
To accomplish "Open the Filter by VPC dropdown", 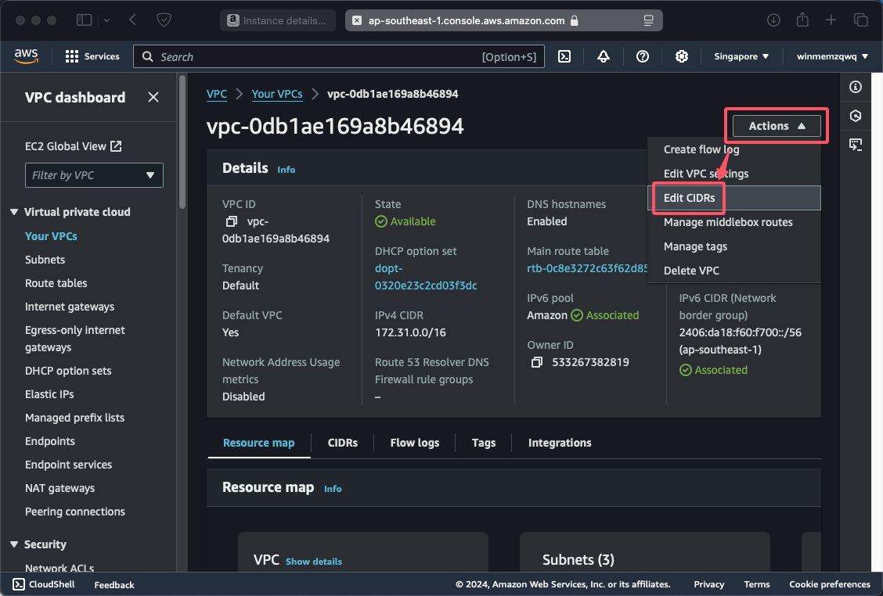I will click(x=94, y=175).
